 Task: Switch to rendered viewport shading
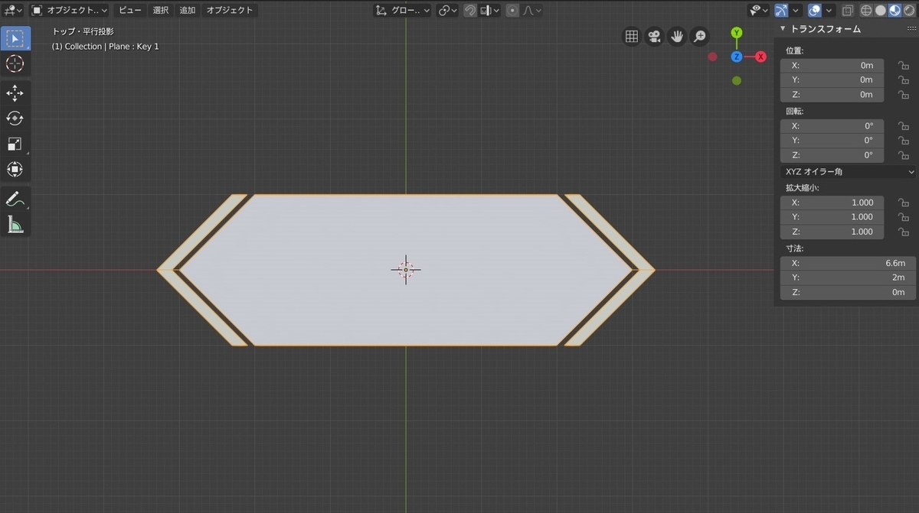tap(908, 11)
